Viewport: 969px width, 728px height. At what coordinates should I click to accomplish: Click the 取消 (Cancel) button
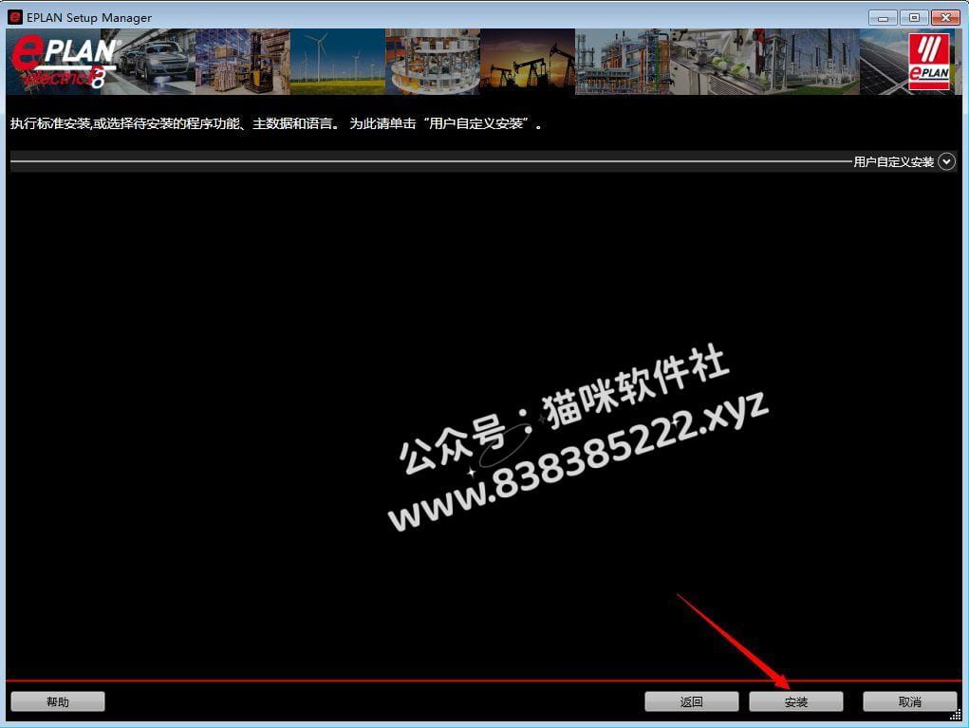click(909, 701)
